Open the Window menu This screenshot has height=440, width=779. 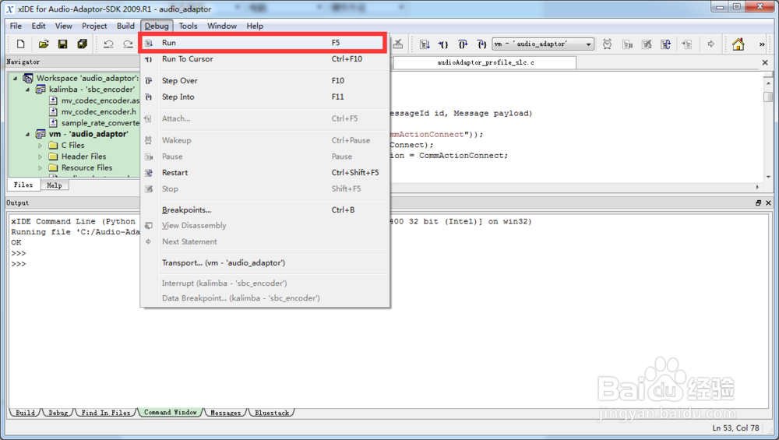pyautogui.click(x=221, y=26)
